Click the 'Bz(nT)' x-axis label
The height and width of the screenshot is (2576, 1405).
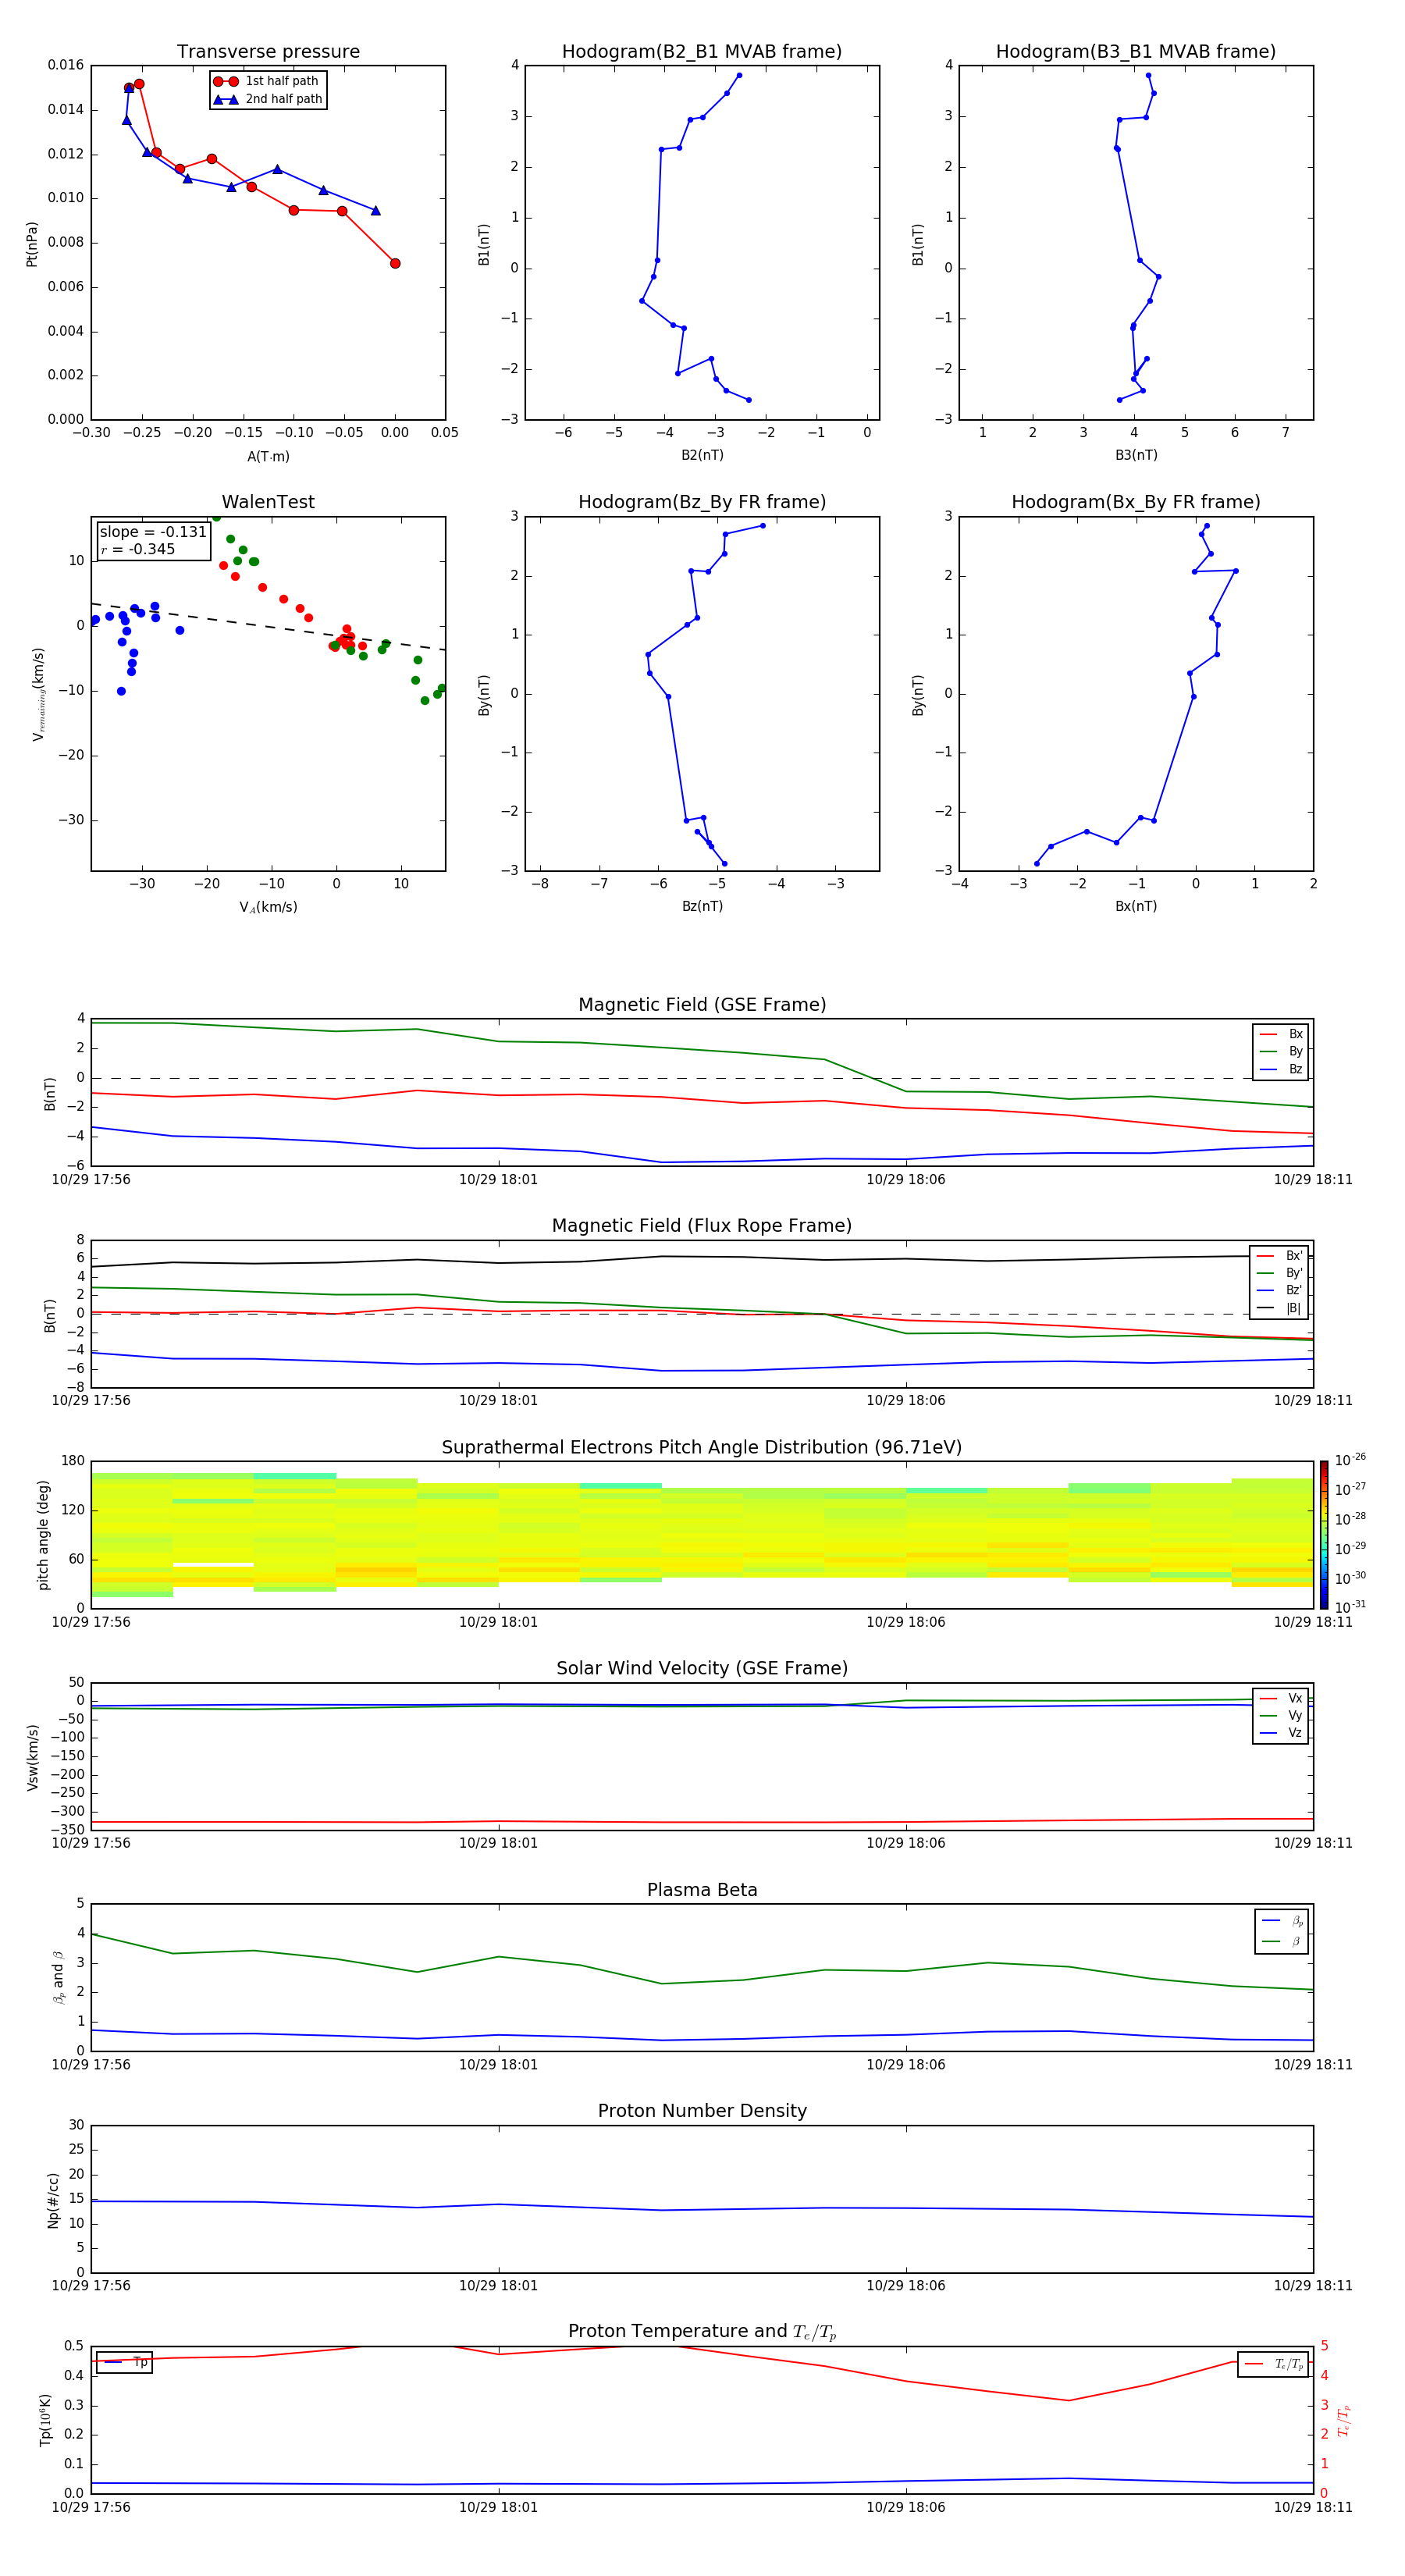pos(702,906)
